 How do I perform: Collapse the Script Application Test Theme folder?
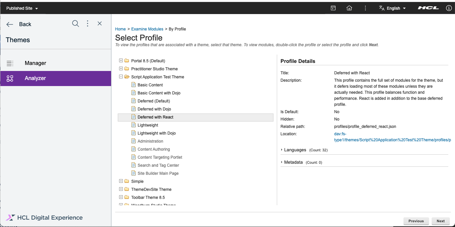click(121, 77)
